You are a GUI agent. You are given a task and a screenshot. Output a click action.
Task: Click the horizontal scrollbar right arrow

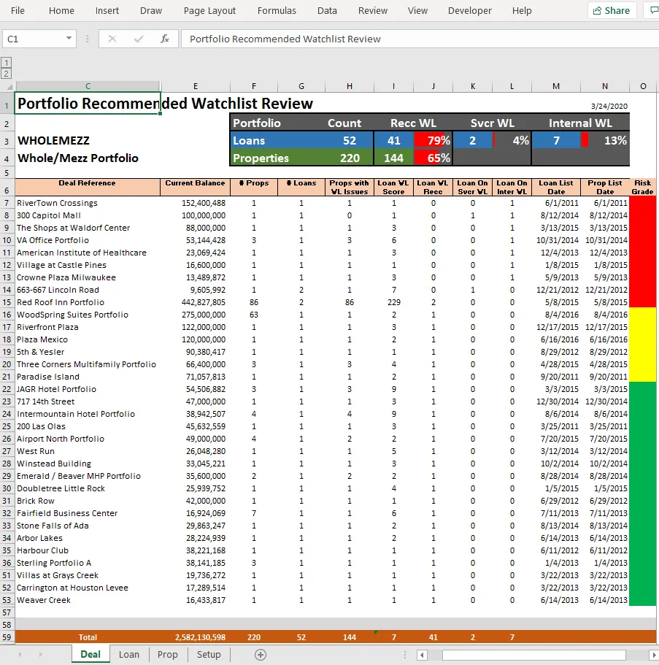tap(653, 655)
